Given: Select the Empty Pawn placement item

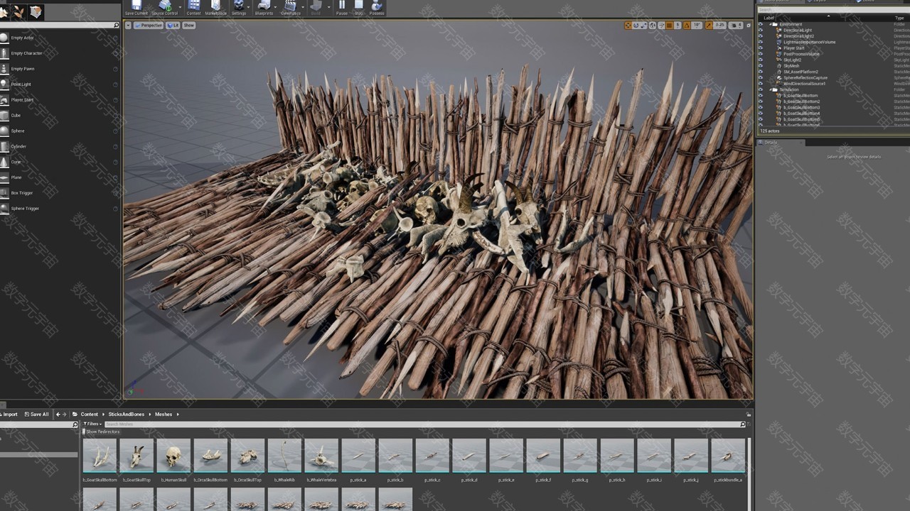Looking at the screenshot, I should (x=60, y=69).
